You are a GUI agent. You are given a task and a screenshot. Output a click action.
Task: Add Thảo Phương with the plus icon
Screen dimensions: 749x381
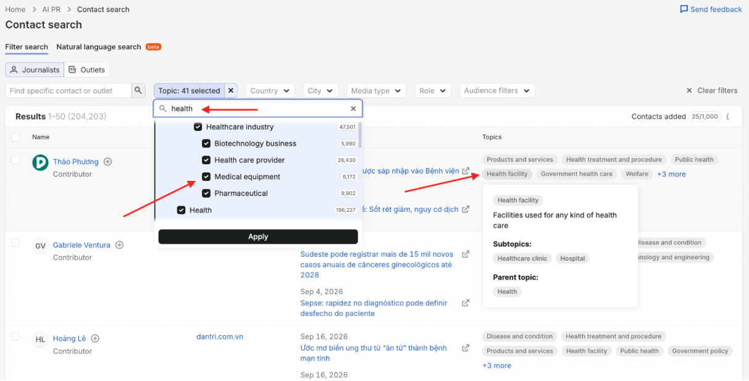tap(107, 162)
